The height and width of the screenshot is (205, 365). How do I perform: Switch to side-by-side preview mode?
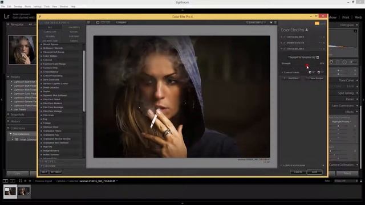point(108,23)
